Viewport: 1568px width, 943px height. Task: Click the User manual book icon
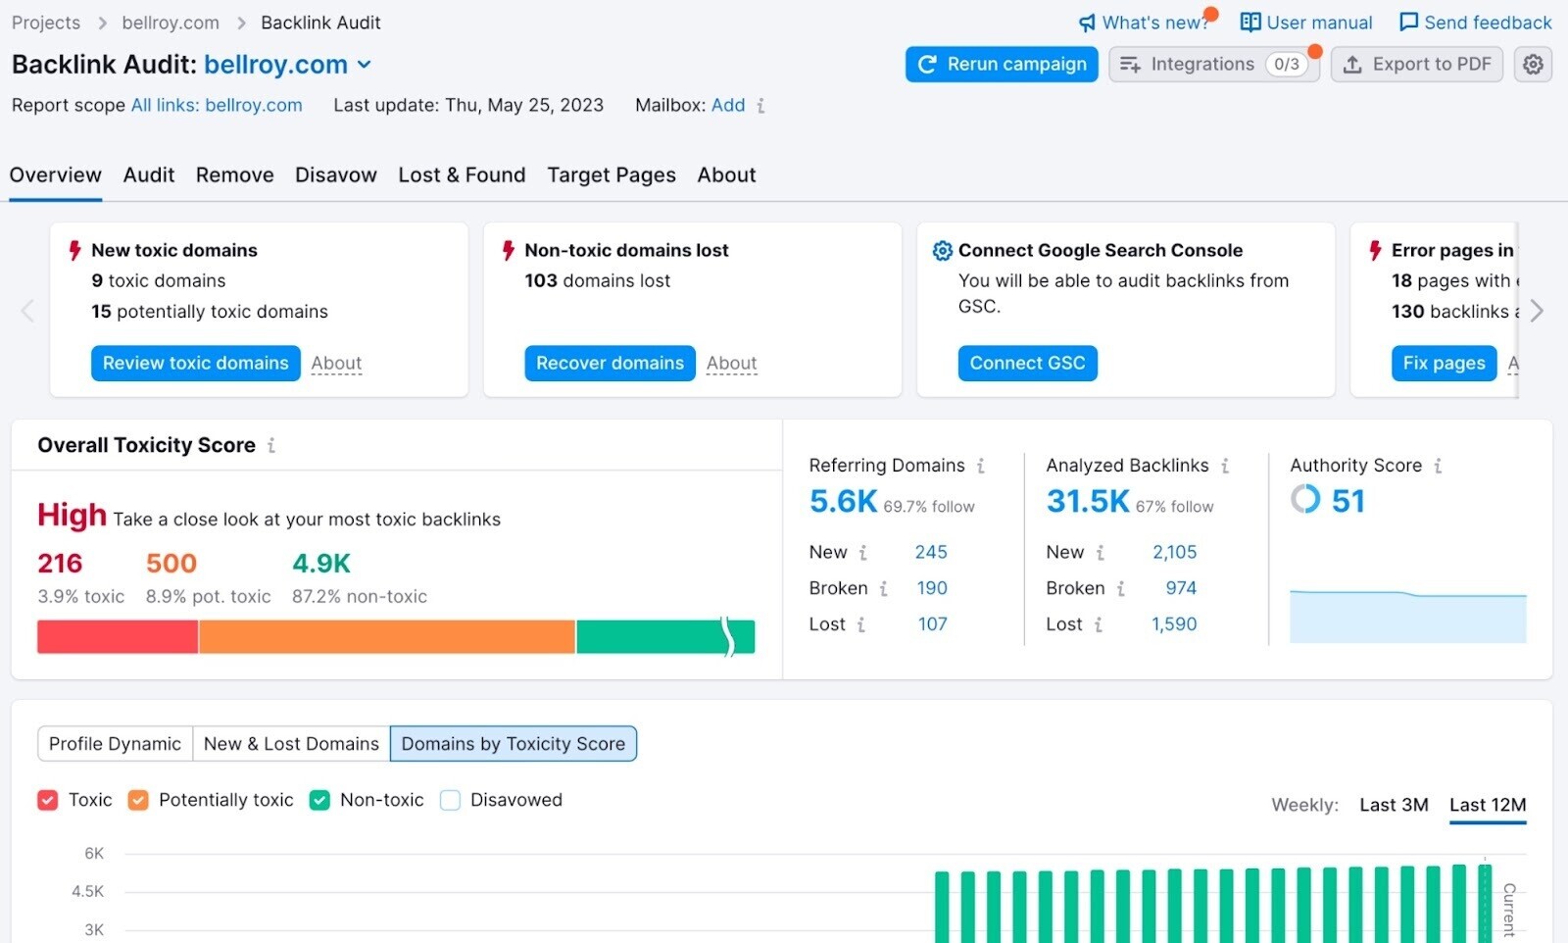tap(1250, 23)
